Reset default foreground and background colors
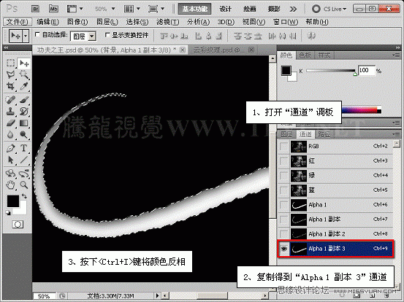404x302 pixels. 8,212
